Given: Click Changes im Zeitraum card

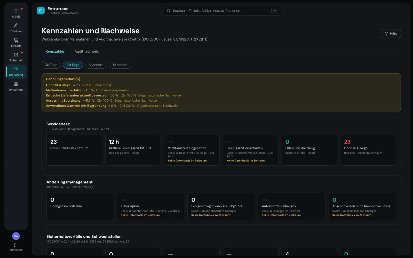Looking at the screenshot, I should (80, 206).
